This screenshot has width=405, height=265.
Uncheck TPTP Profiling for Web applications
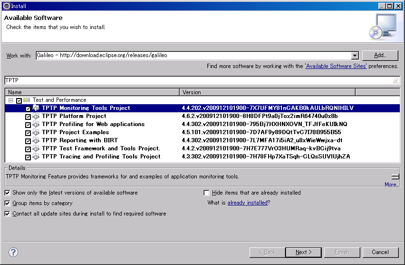pyautogui.click(x=28, y=125)
